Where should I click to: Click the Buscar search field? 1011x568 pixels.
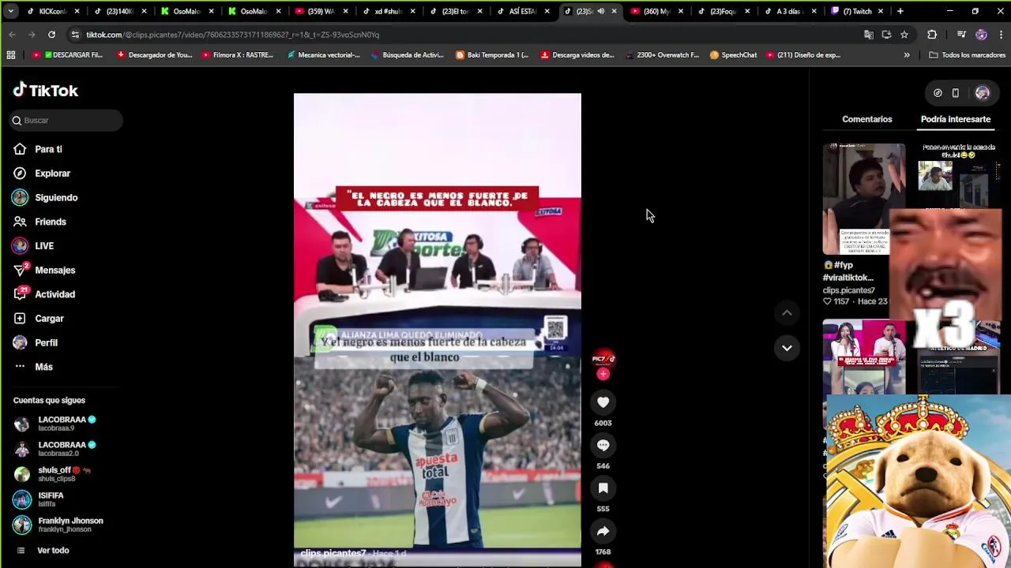point(67,121)
